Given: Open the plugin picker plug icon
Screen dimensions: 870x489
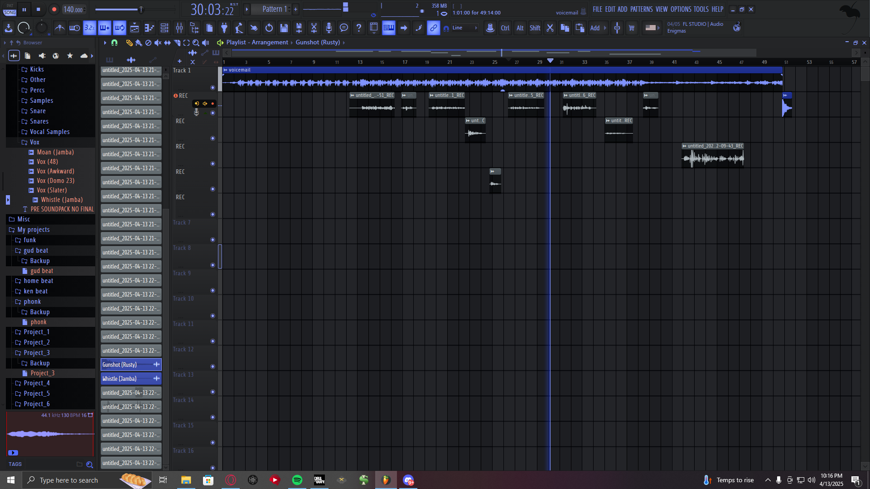Looking at the screenshot, I should coord(224,28).
